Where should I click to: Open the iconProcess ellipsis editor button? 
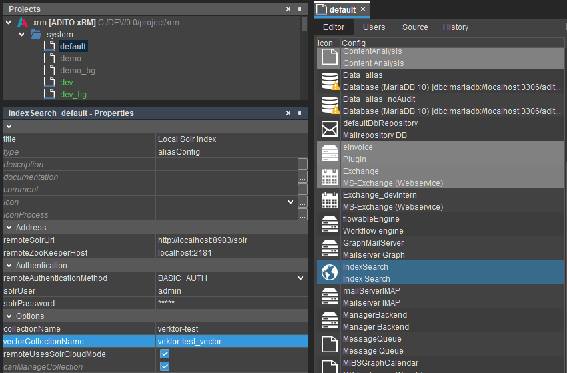coord(302,214)
